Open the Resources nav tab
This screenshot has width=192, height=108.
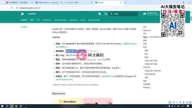(x=73, y=20)
